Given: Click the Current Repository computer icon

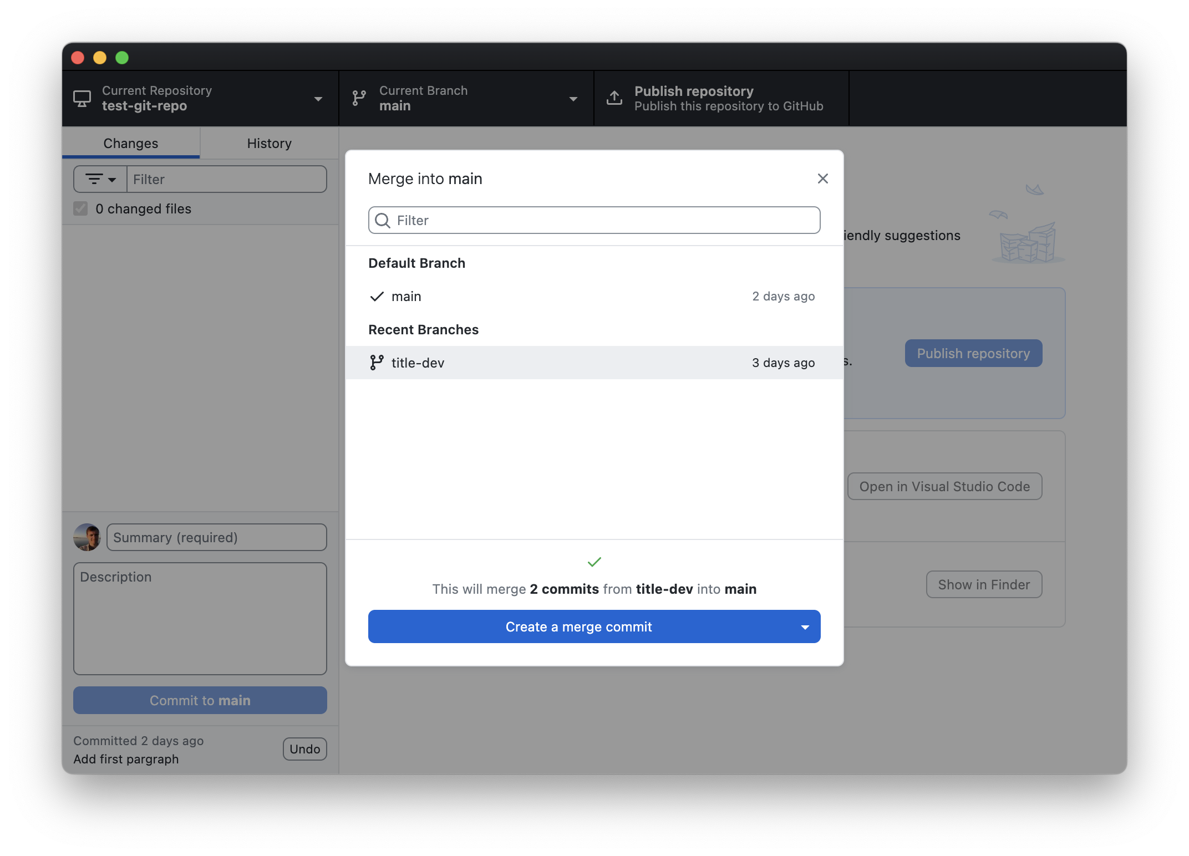Looking at the screenshot, I should 82,99.
